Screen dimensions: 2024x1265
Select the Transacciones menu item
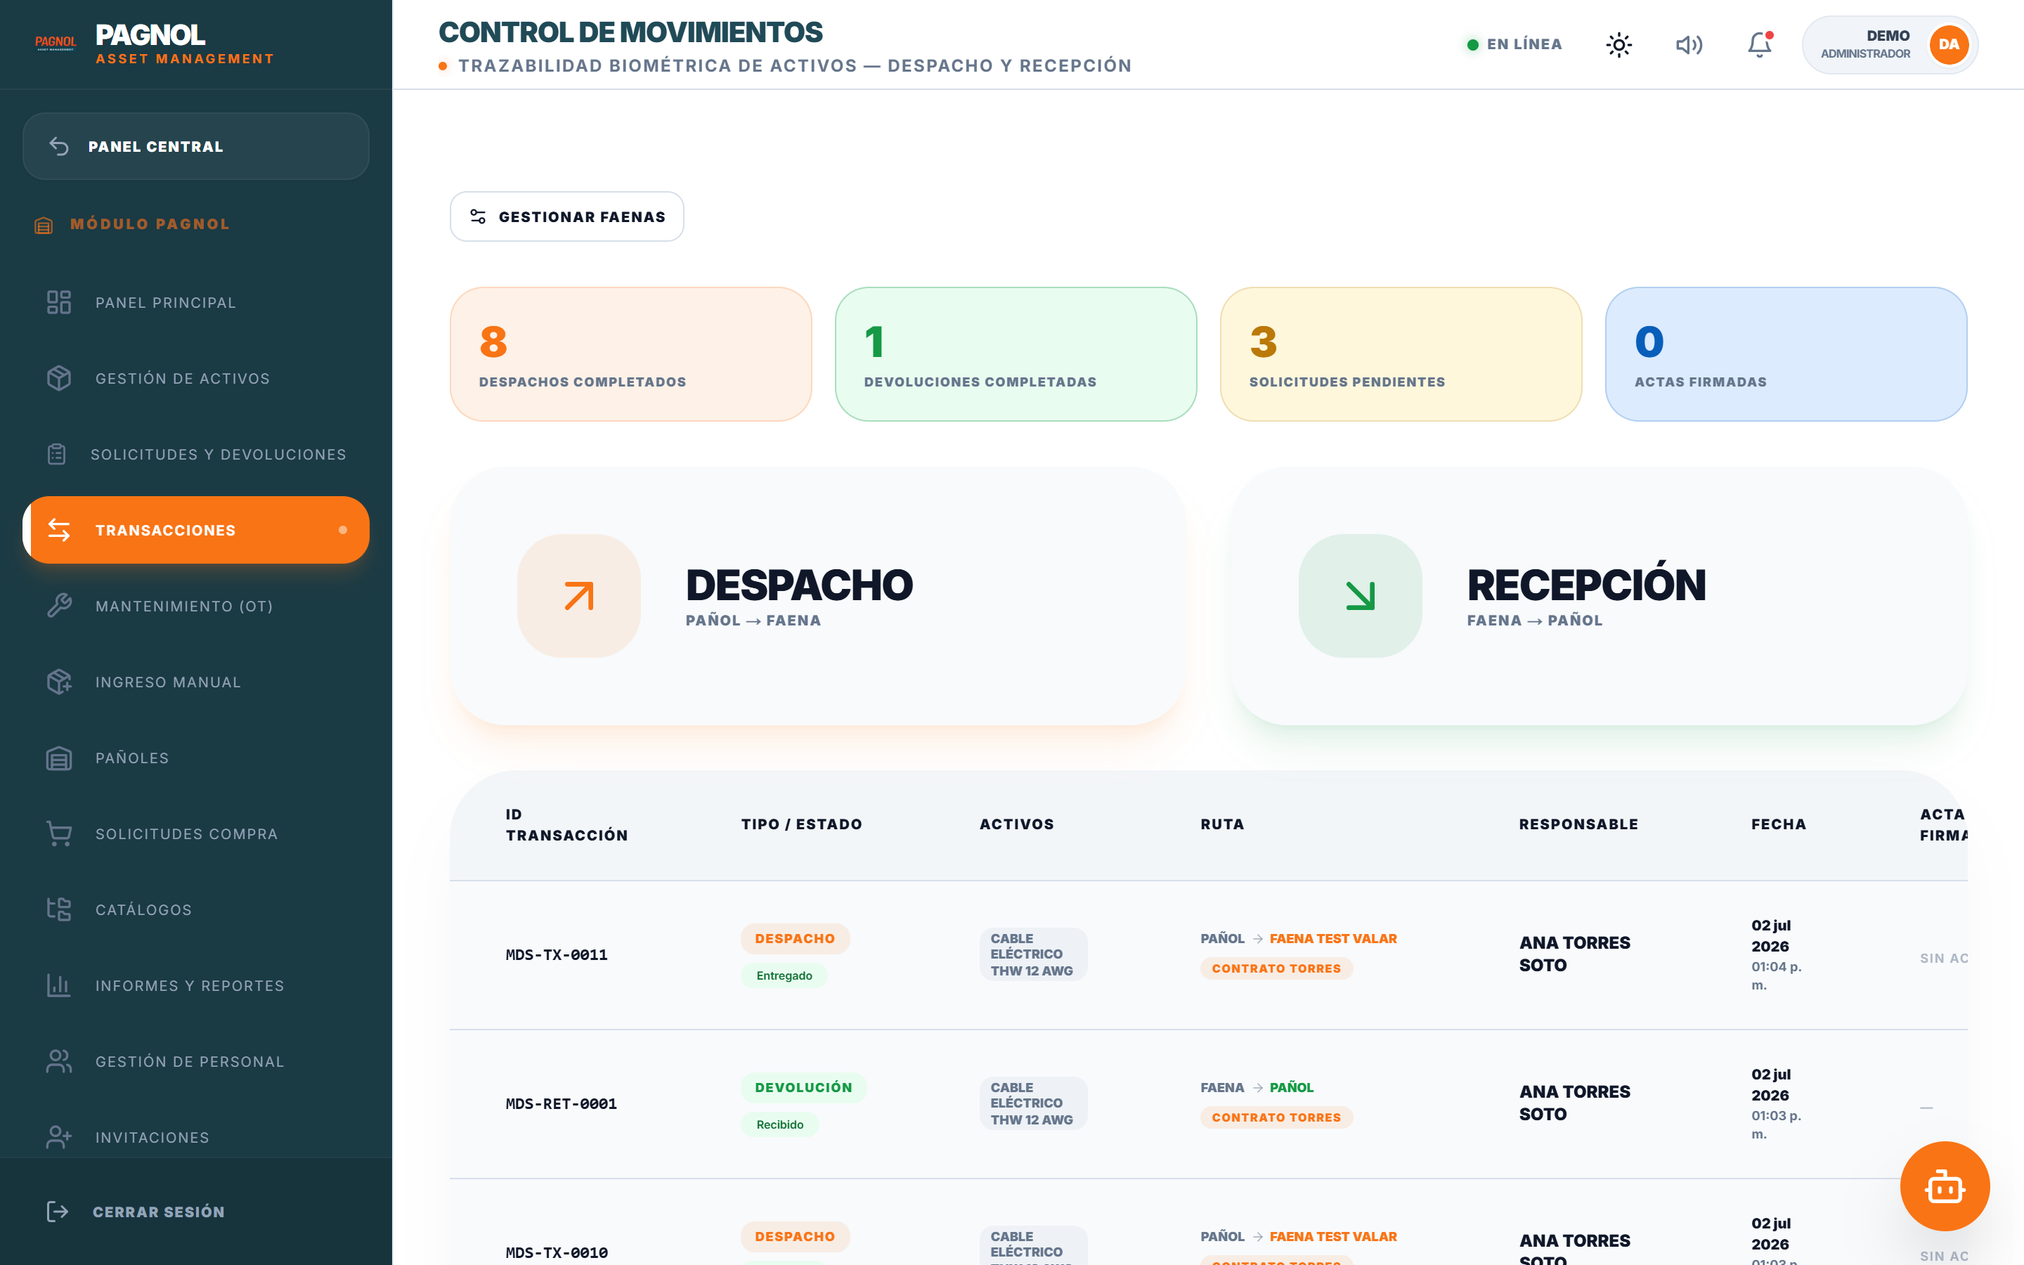coord(195,530)
